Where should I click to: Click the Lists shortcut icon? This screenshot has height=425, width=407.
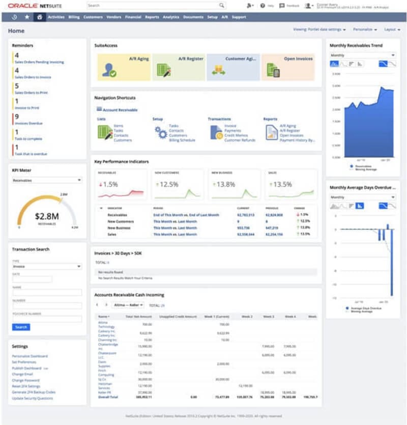[105, 132]
